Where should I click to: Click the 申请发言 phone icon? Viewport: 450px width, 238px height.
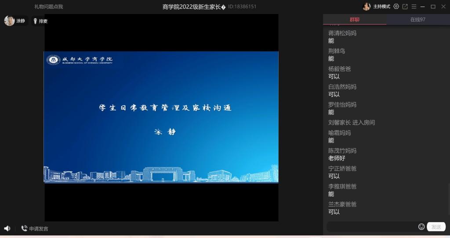tap(24, 228)
